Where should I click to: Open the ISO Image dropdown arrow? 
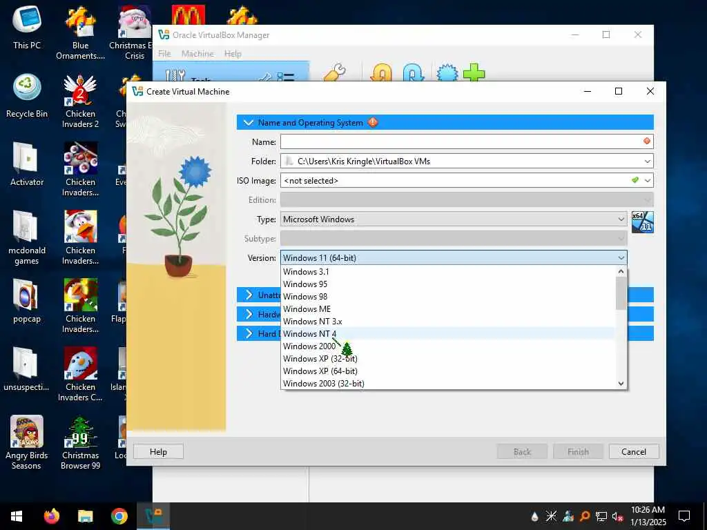[x=648, y=181]
